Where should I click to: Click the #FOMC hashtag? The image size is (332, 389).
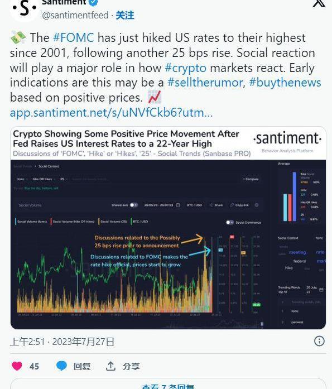tap(74, 38)
